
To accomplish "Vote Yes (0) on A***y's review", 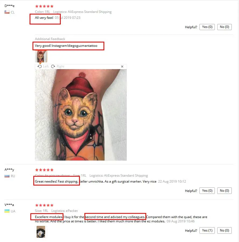I will pyautogui.click(x=207, y=191).
